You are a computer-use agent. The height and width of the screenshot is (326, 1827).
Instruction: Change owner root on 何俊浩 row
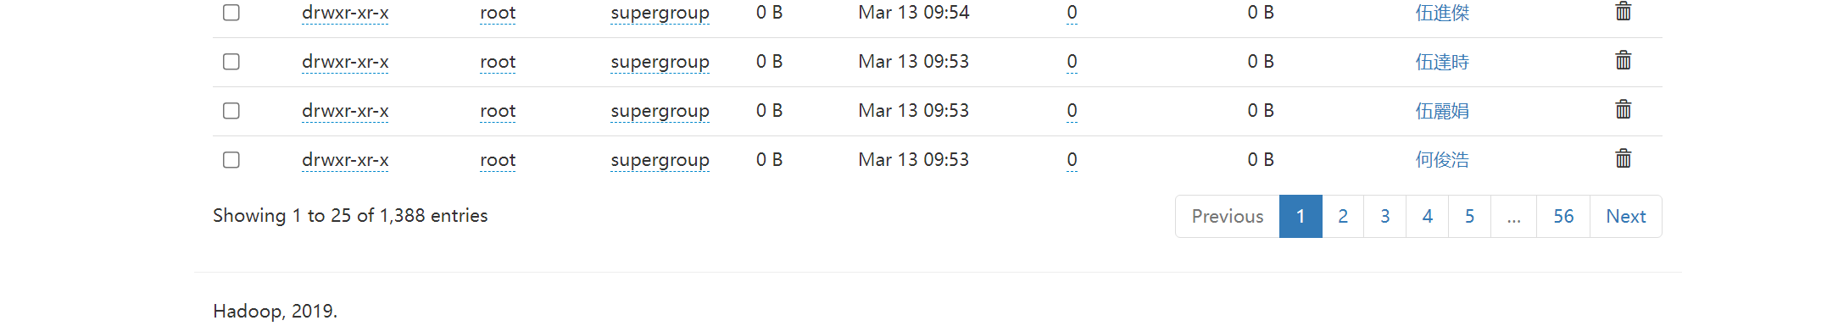tap(498, 160)
